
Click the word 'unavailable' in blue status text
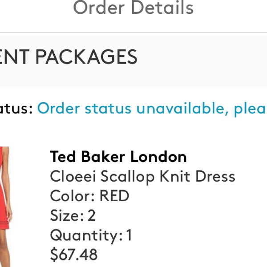pos(182,108)
